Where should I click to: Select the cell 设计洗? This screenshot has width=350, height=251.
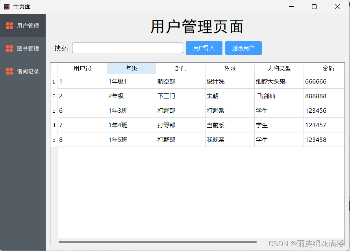230,82
